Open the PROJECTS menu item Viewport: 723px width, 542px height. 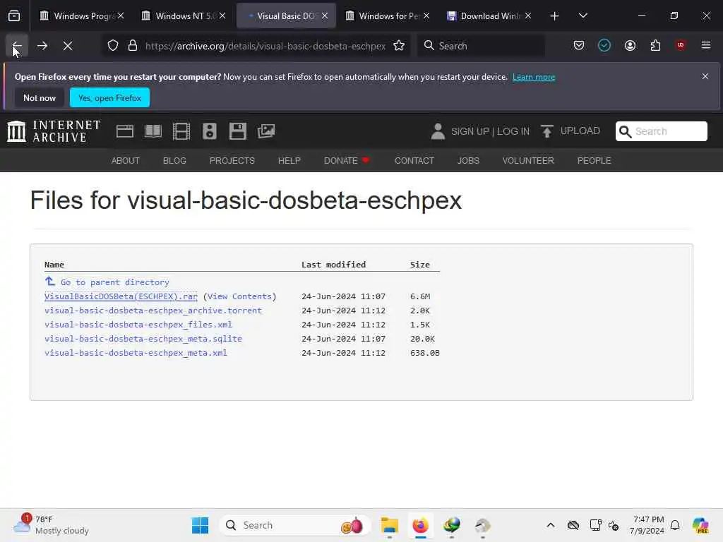point(232,160)
